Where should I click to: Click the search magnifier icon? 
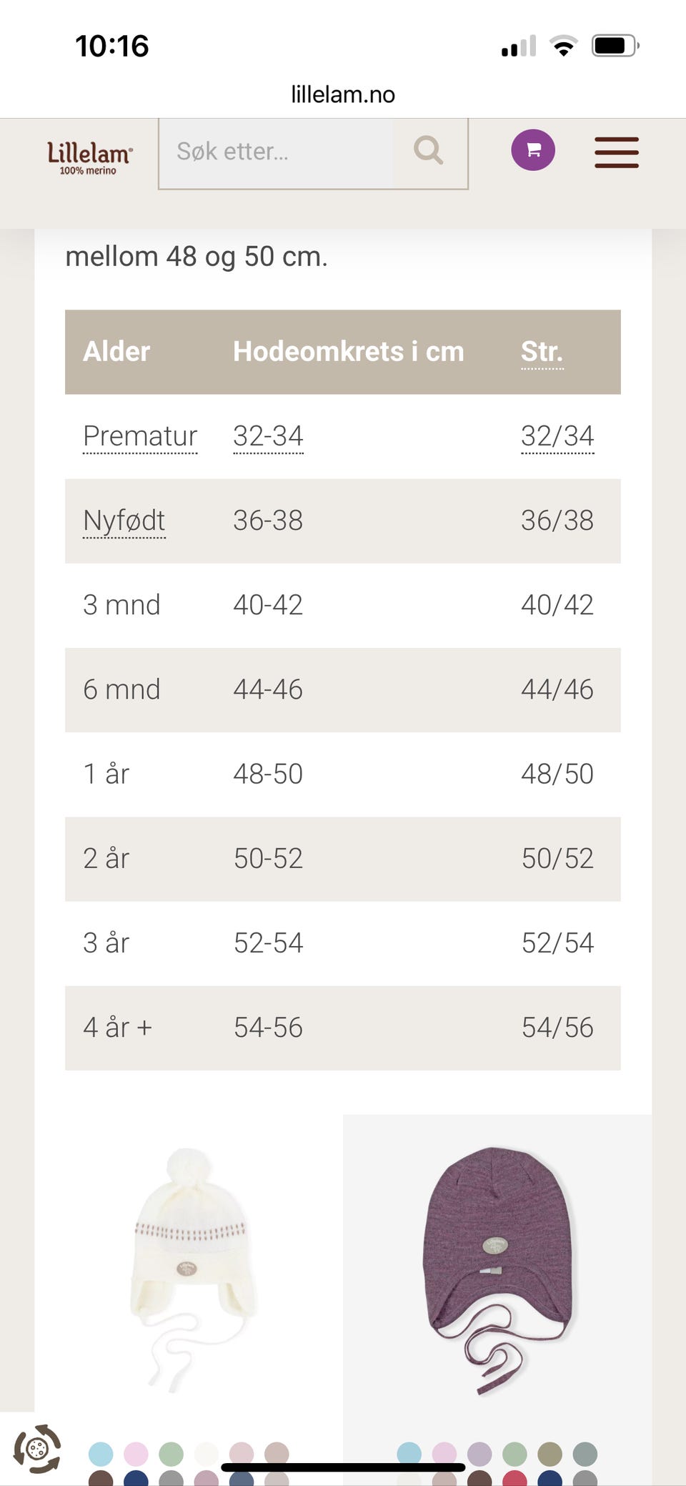(429, 151)
